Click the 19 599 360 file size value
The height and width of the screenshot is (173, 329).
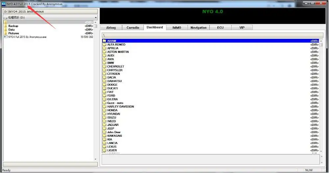87,37
